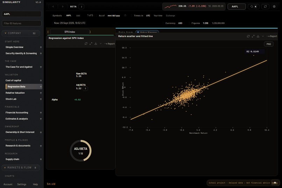Select Regression Beta in the sidebar
Viewport: 282px width, 188px height.
click(24, 86)
